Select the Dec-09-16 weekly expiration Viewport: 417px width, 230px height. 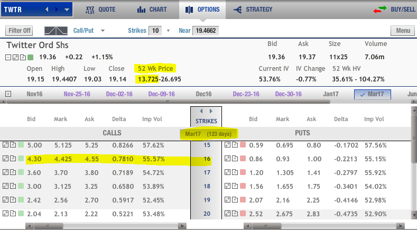(161, 94)
